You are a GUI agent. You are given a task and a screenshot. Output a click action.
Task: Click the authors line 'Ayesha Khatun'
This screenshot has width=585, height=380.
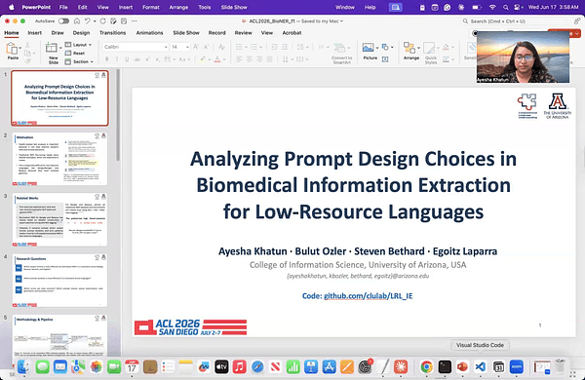[x=253, y=251]
